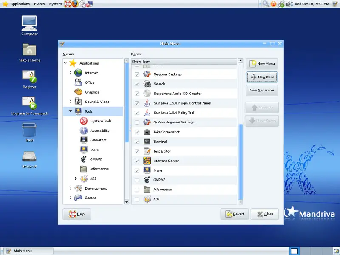Select Internet menu in tree
This screenshot has height=255, width=340.
(91, 73)
